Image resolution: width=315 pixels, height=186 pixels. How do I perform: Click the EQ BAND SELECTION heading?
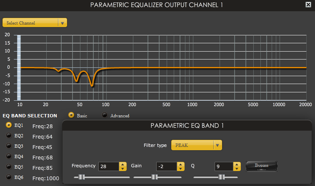(30, 116)
